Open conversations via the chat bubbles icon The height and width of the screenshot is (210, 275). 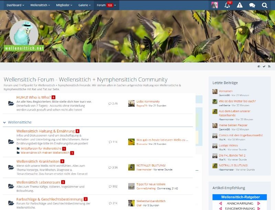click(x=252, y=5)
